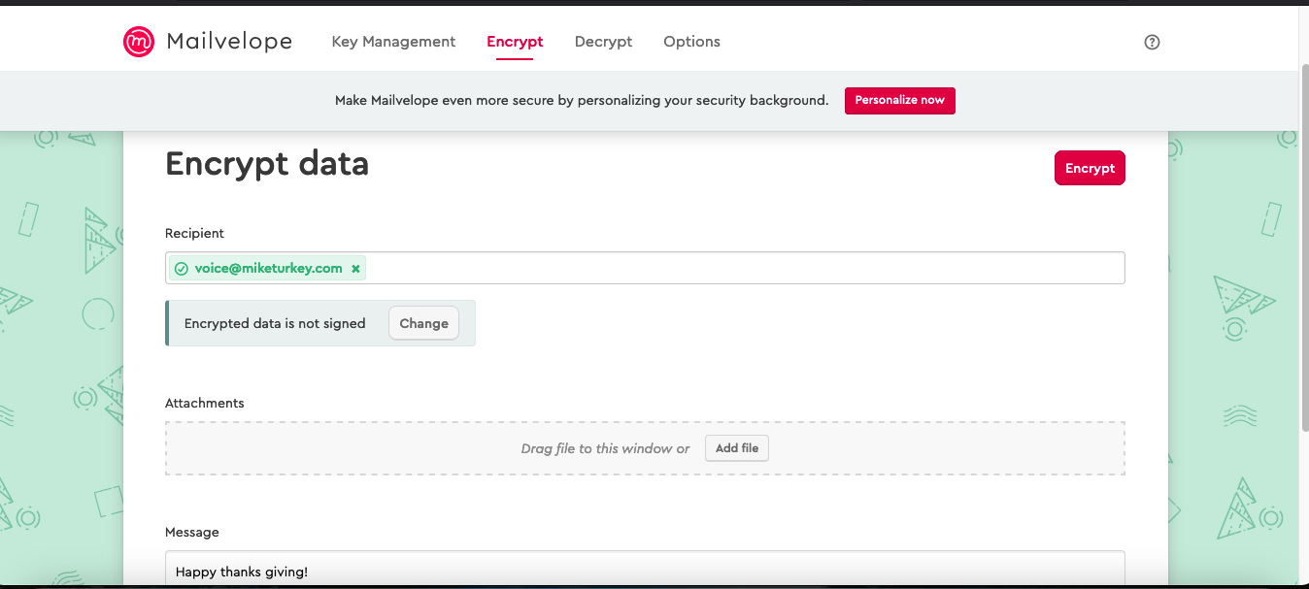Click the Add file button
The height and width of the screenshot is (589, 1309).
click(x=737, y=448)
